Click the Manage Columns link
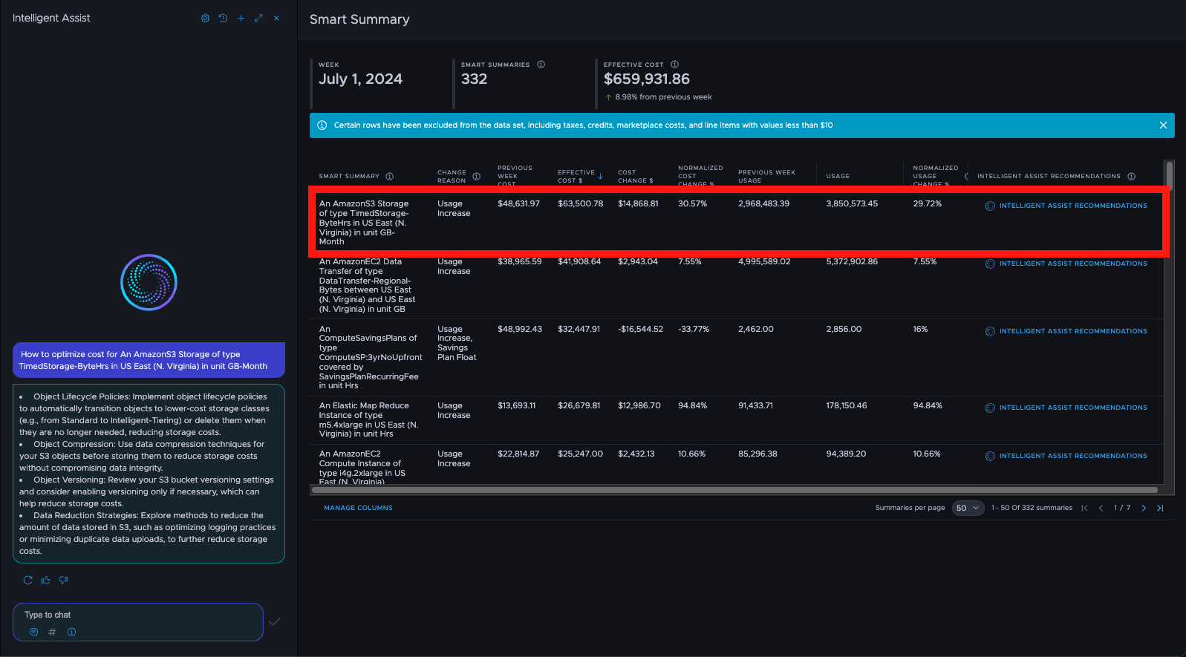Screen dimensions: 1186x657 point(358,508)
